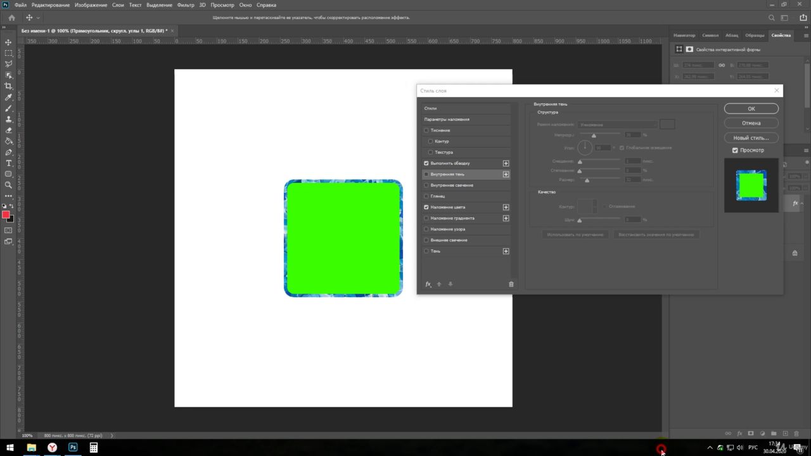811x456 pixels.
Task: Select the Rounded Rectangle shape tool
Action: [x=8, y=174]
